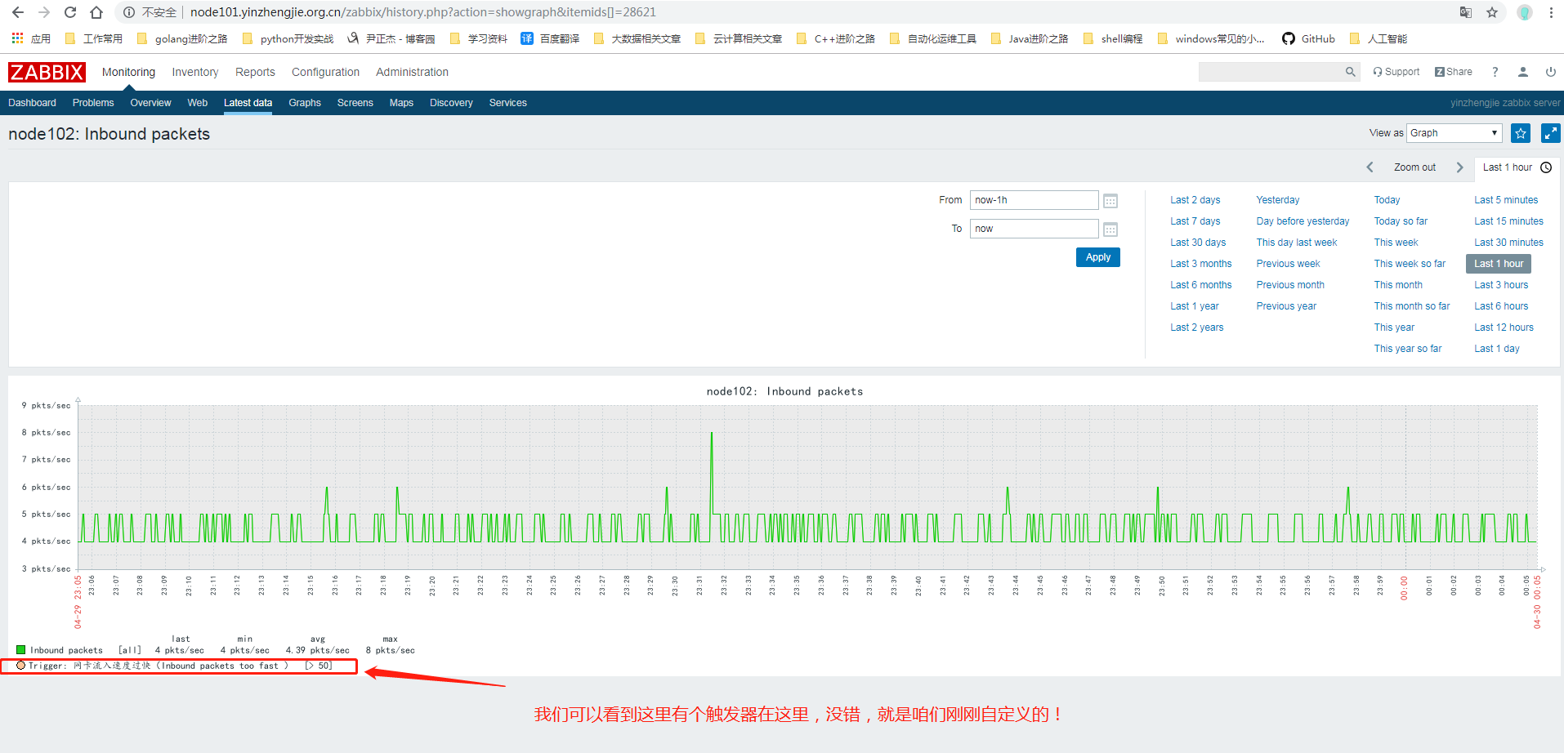
Task: Add graph to favourites star button
Action: 1521,133
